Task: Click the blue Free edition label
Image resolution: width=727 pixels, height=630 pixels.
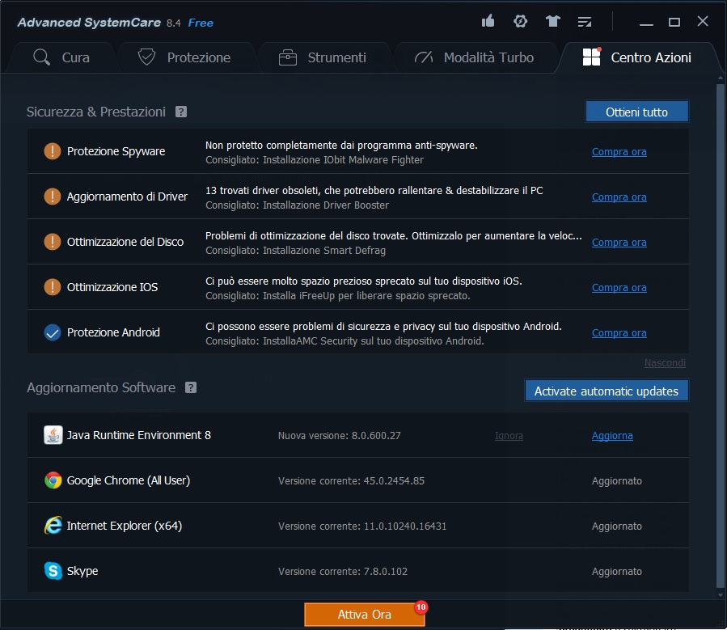Action: [x=201, y=23]
